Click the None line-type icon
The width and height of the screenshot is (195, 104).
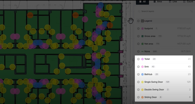[x=142, y=51]
